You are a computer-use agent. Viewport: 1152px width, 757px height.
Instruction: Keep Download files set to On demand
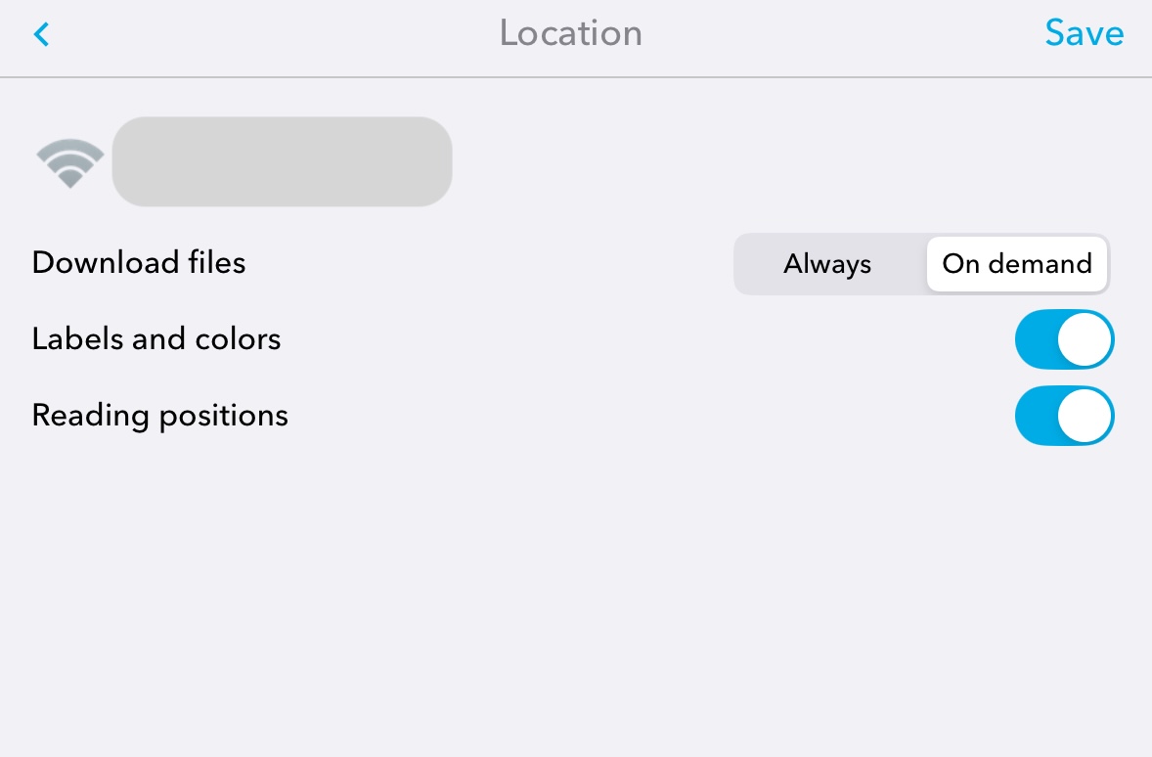pyautogui.click(x=1016, y=264)
